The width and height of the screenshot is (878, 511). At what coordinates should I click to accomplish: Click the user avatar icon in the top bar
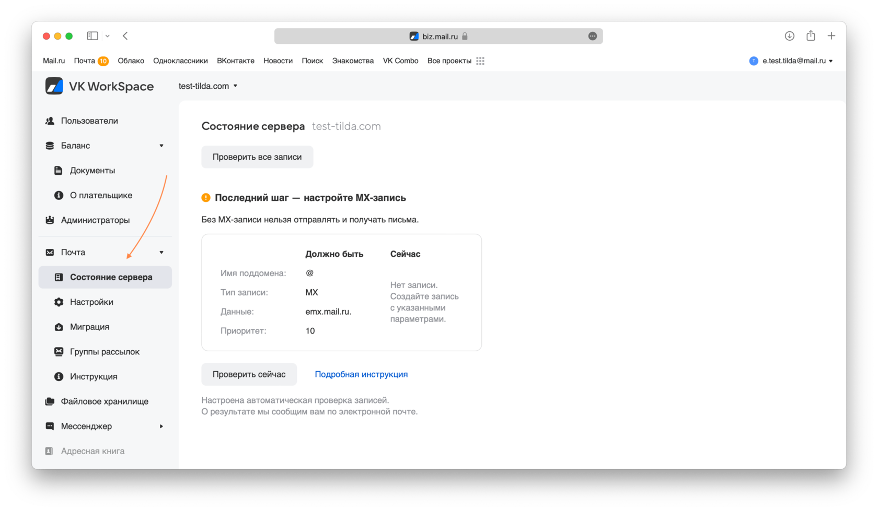click(754, 61)
